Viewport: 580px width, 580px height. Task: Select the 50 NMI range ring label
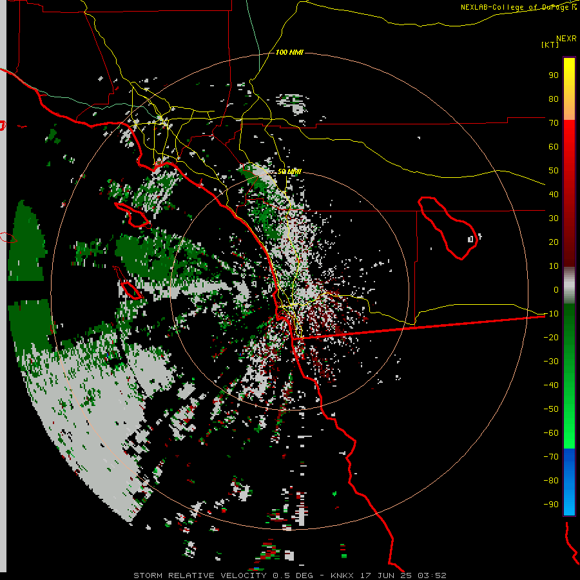coord(289,171)
